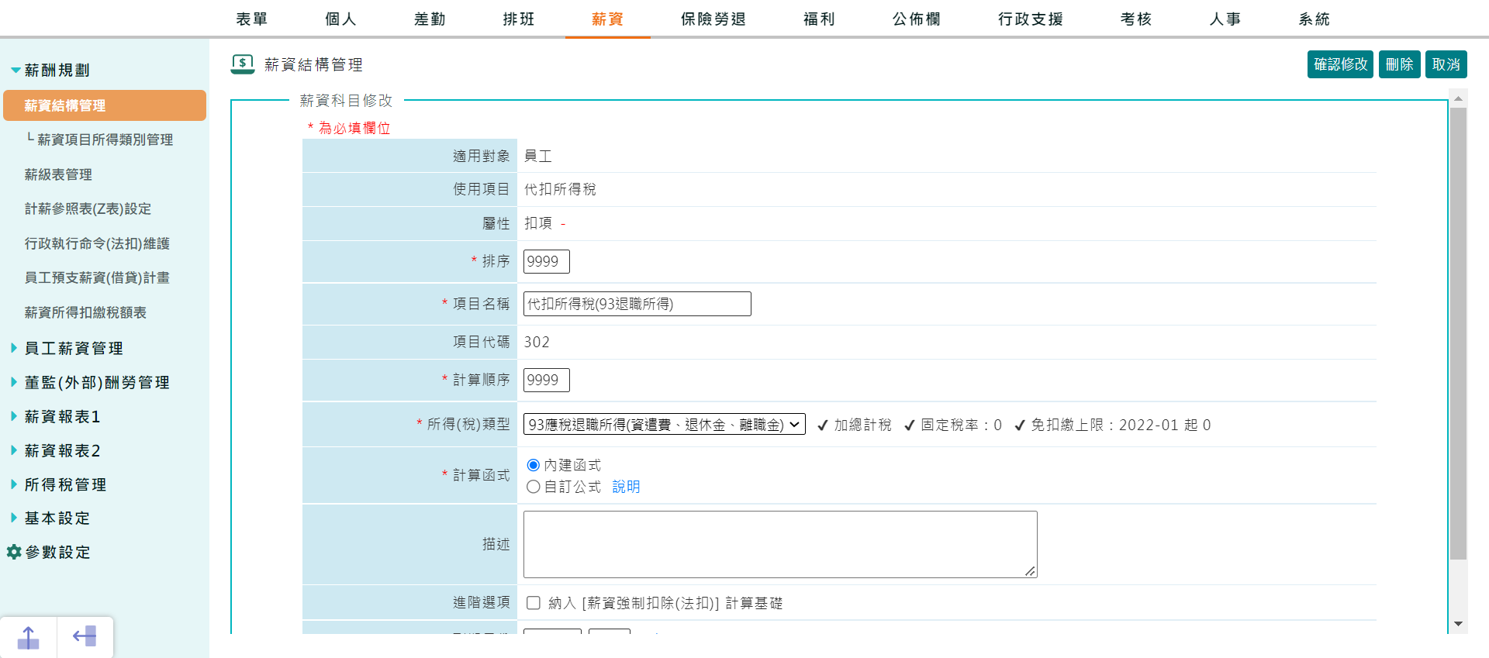Click the upload arrow icon at bottom left
The height and width of the screenshot is (658, 1489).
pos(28,637)
